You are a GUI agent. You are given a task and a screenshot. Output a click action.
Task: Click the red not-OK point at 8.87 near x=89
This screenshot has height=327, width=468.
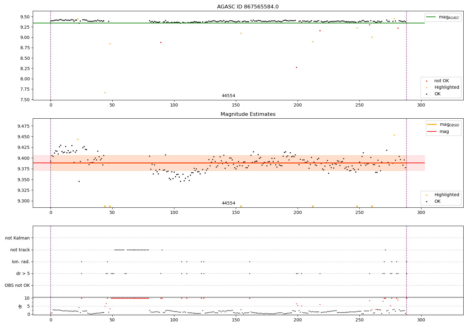click(161, 42)
